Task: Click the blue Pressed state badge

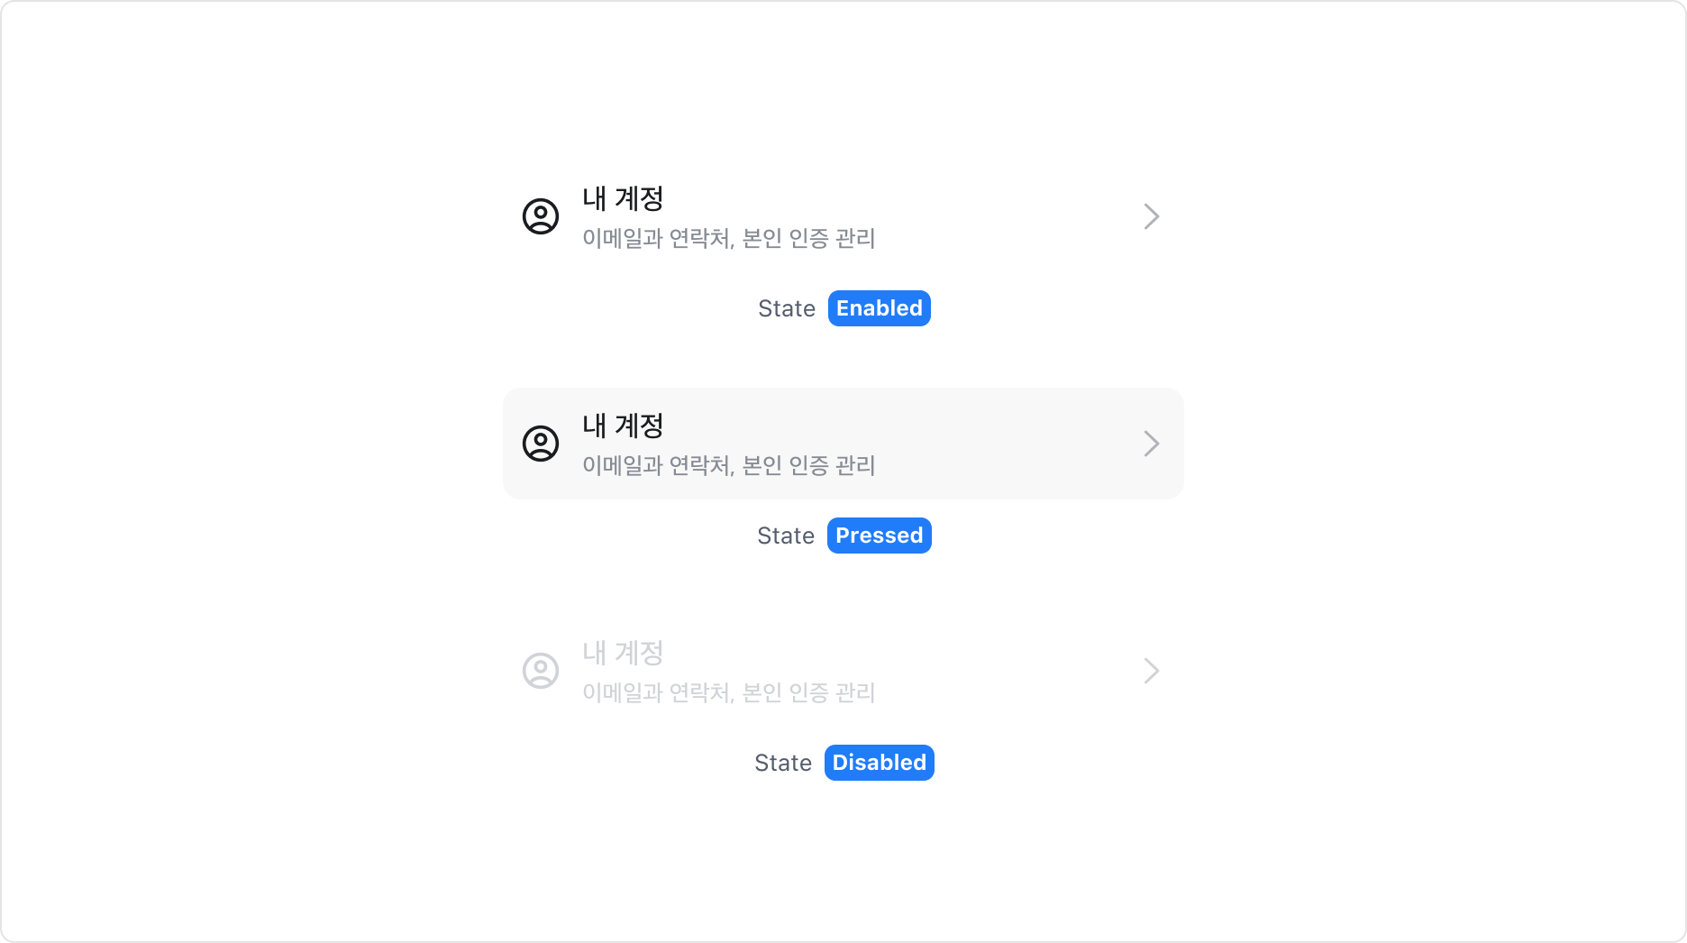Action: tap(879, 536)
